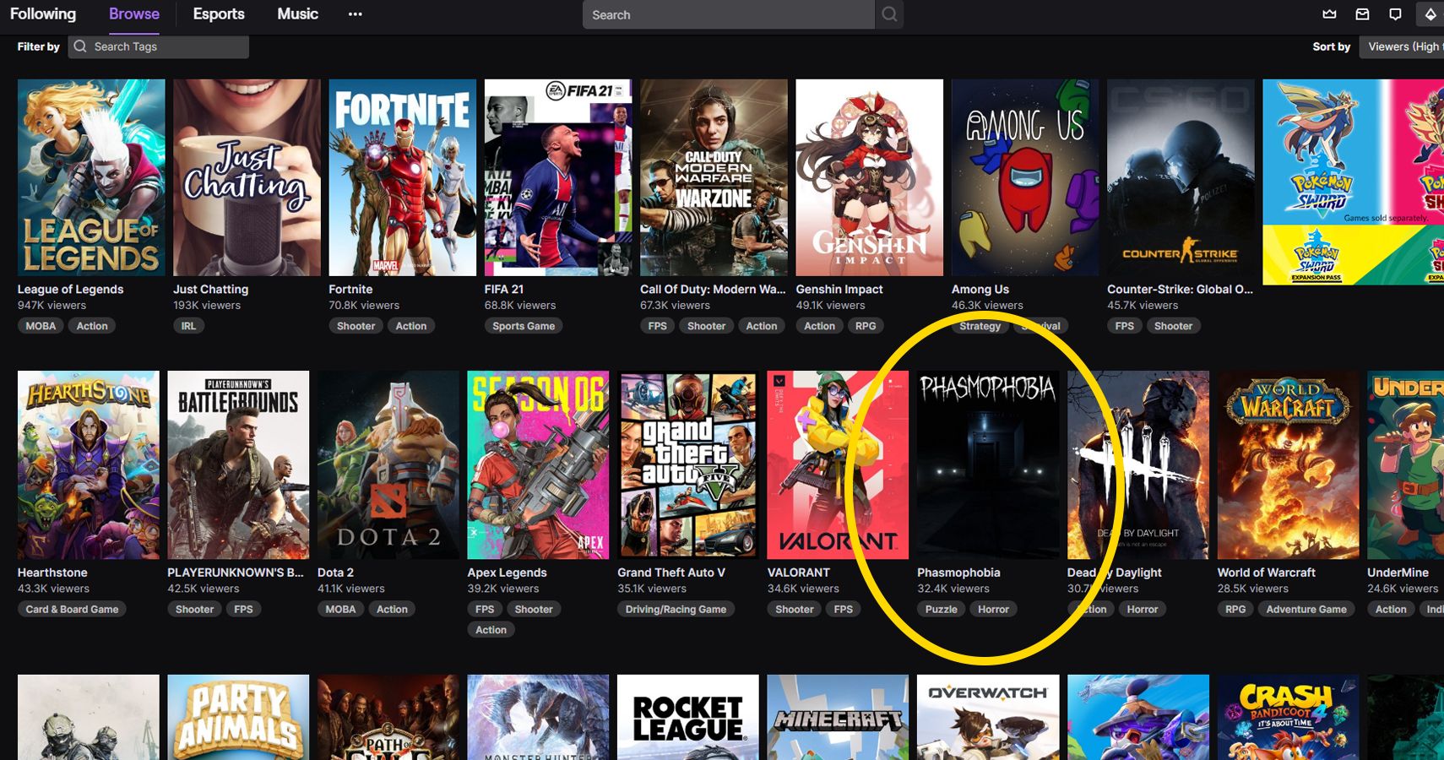Image resolution: width=1444 pixels, height=760 pixels.
Task: Open the Esports tab
Action: point(219,14)
